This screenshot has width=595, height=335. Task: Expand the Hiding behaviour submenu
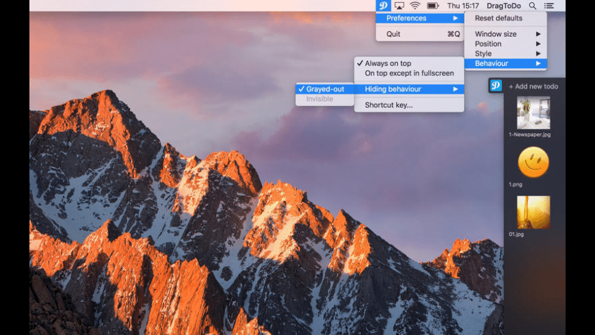click(409, 89)
